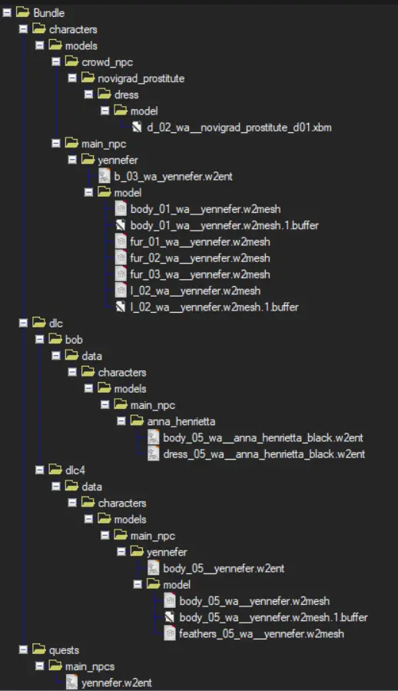
Task: Click the fur_02_wa__yennefer.w2mesh mesh icon
Action: click(121, 258)
